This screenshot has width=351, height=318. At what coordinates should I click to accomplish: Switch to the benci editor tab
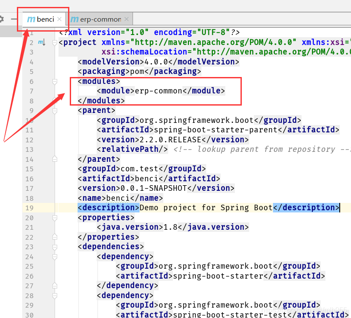point(44,19)
